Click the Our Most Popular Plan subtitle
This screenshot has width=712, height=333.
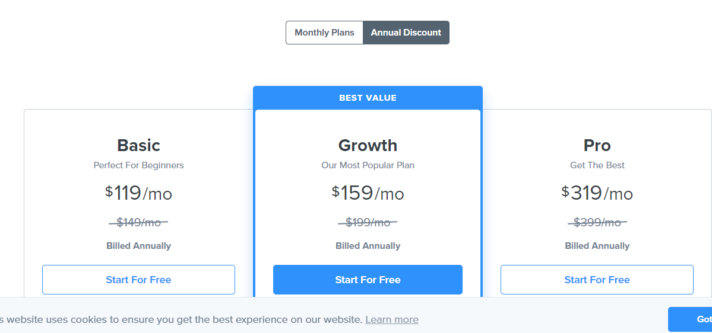tap(368, 165)
